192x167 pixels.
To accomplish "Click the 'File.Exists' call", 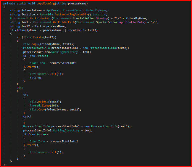I will point(34,37).
